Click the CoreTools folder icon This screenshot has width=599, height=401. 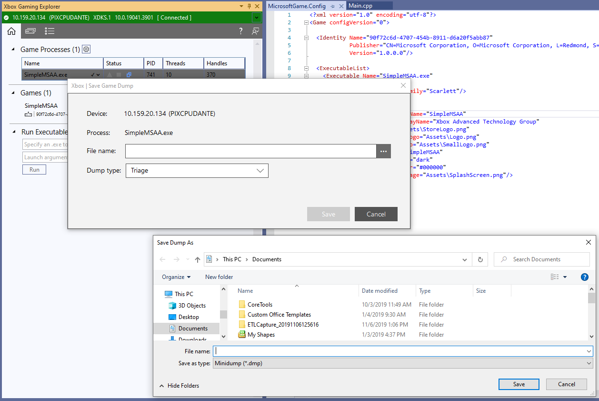(242, 305)
